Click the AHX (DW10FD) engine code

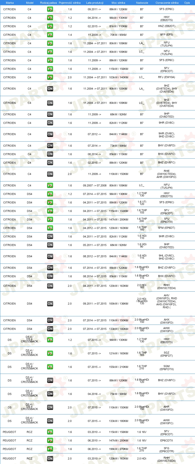[x=167, y=321]
